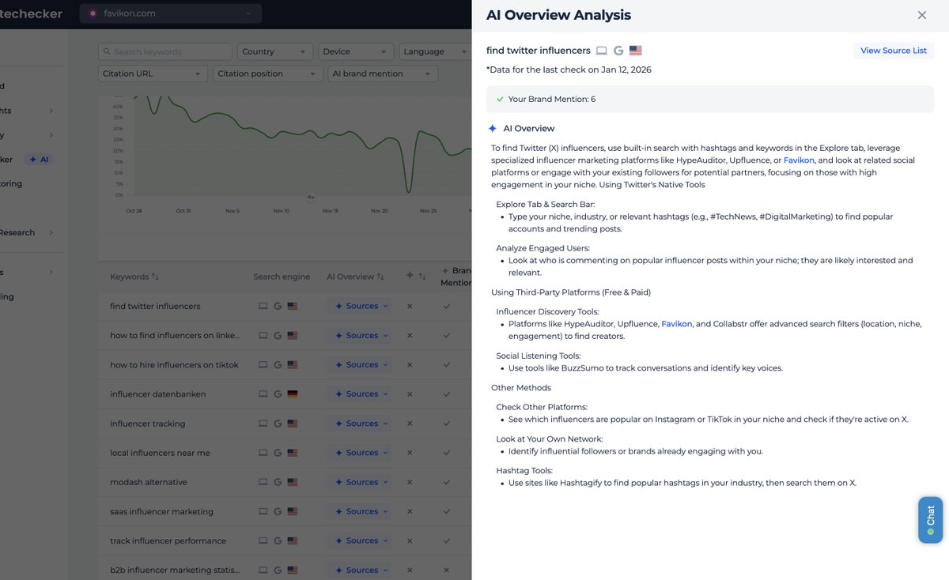Click 'how to find influencers on linke...' keyword
Viewport: 949px width, 580px height.
click(175, 335)
